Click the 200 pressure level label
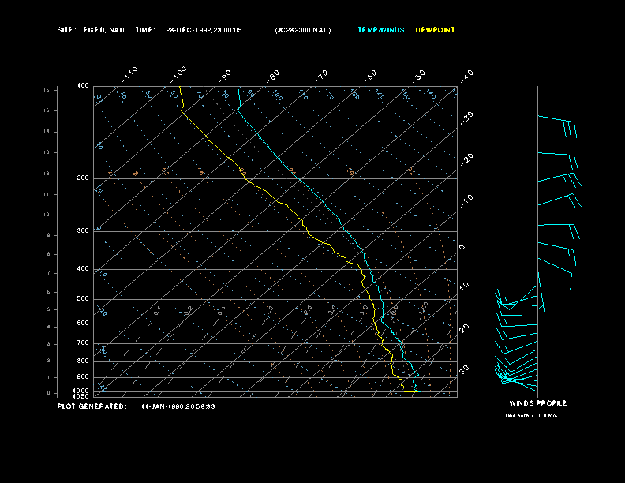Viewport: 625px width, 483px height. tap(83, 178)
